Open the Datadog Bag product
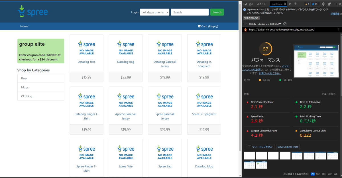Screen dimensions: 342x178 [x=126, y=62]
